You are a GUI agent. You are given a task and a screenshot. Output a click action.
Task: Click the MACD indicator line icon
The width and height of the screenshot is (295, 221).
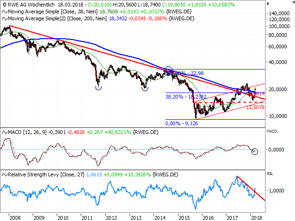[5, 132]
